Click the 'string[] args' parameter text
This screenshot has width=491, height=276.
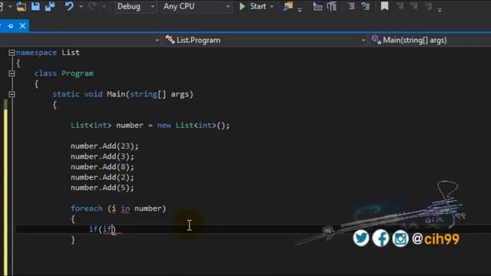[x=160, y=94]
